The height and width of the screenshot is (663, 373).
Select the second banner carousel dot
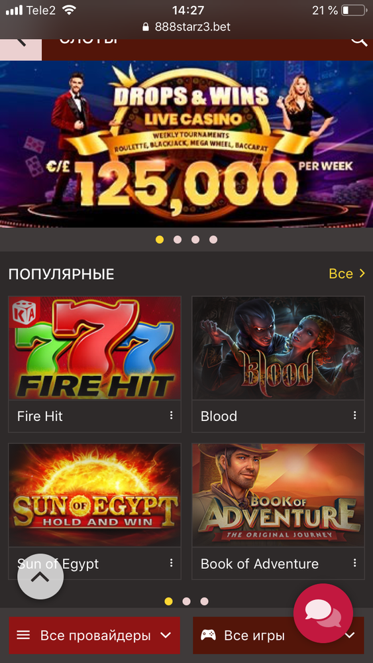[178, 240]
